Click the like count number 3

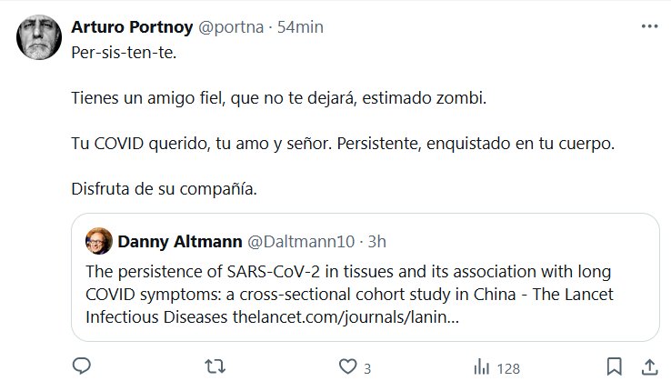pyautogui.click(x=366, y=368)
